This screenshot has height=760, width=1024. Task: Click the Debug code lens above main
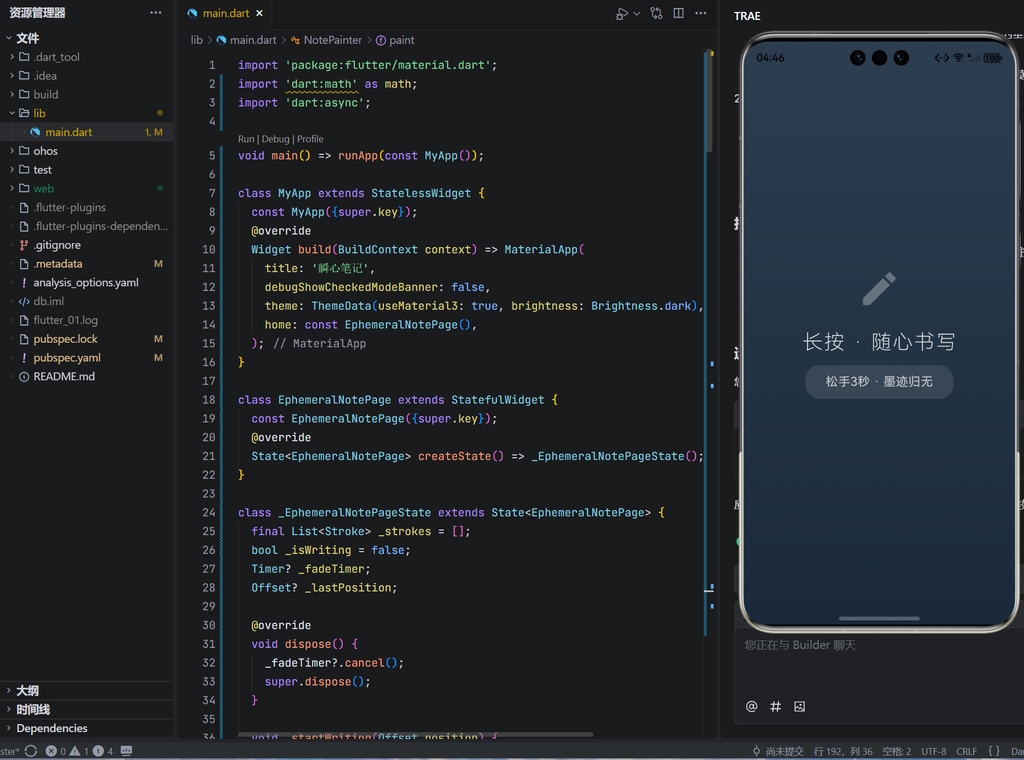pyautogui.click(x=276, y=139)
